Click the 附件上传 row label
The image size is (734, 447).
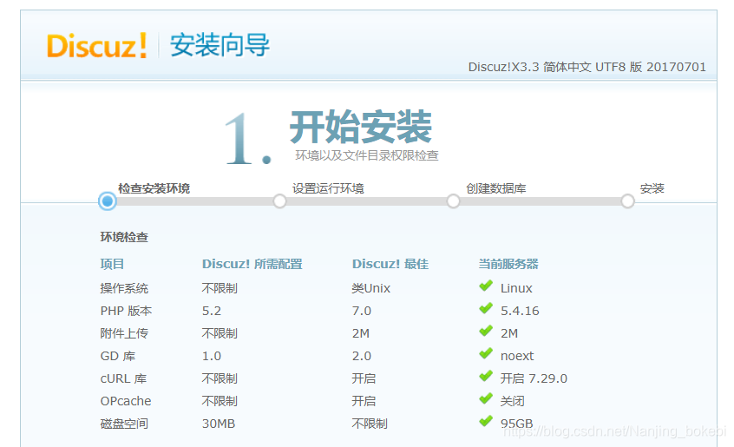[x=124, y=333]
